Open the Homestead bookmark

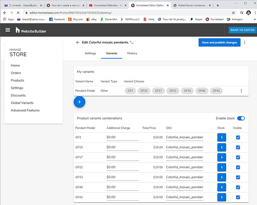click(215, 19)
